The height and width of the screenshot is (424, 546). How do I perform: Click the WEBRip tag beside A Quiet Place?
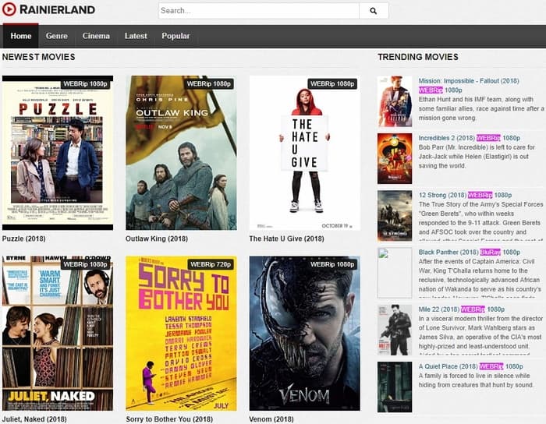click(x=491, y=366)
